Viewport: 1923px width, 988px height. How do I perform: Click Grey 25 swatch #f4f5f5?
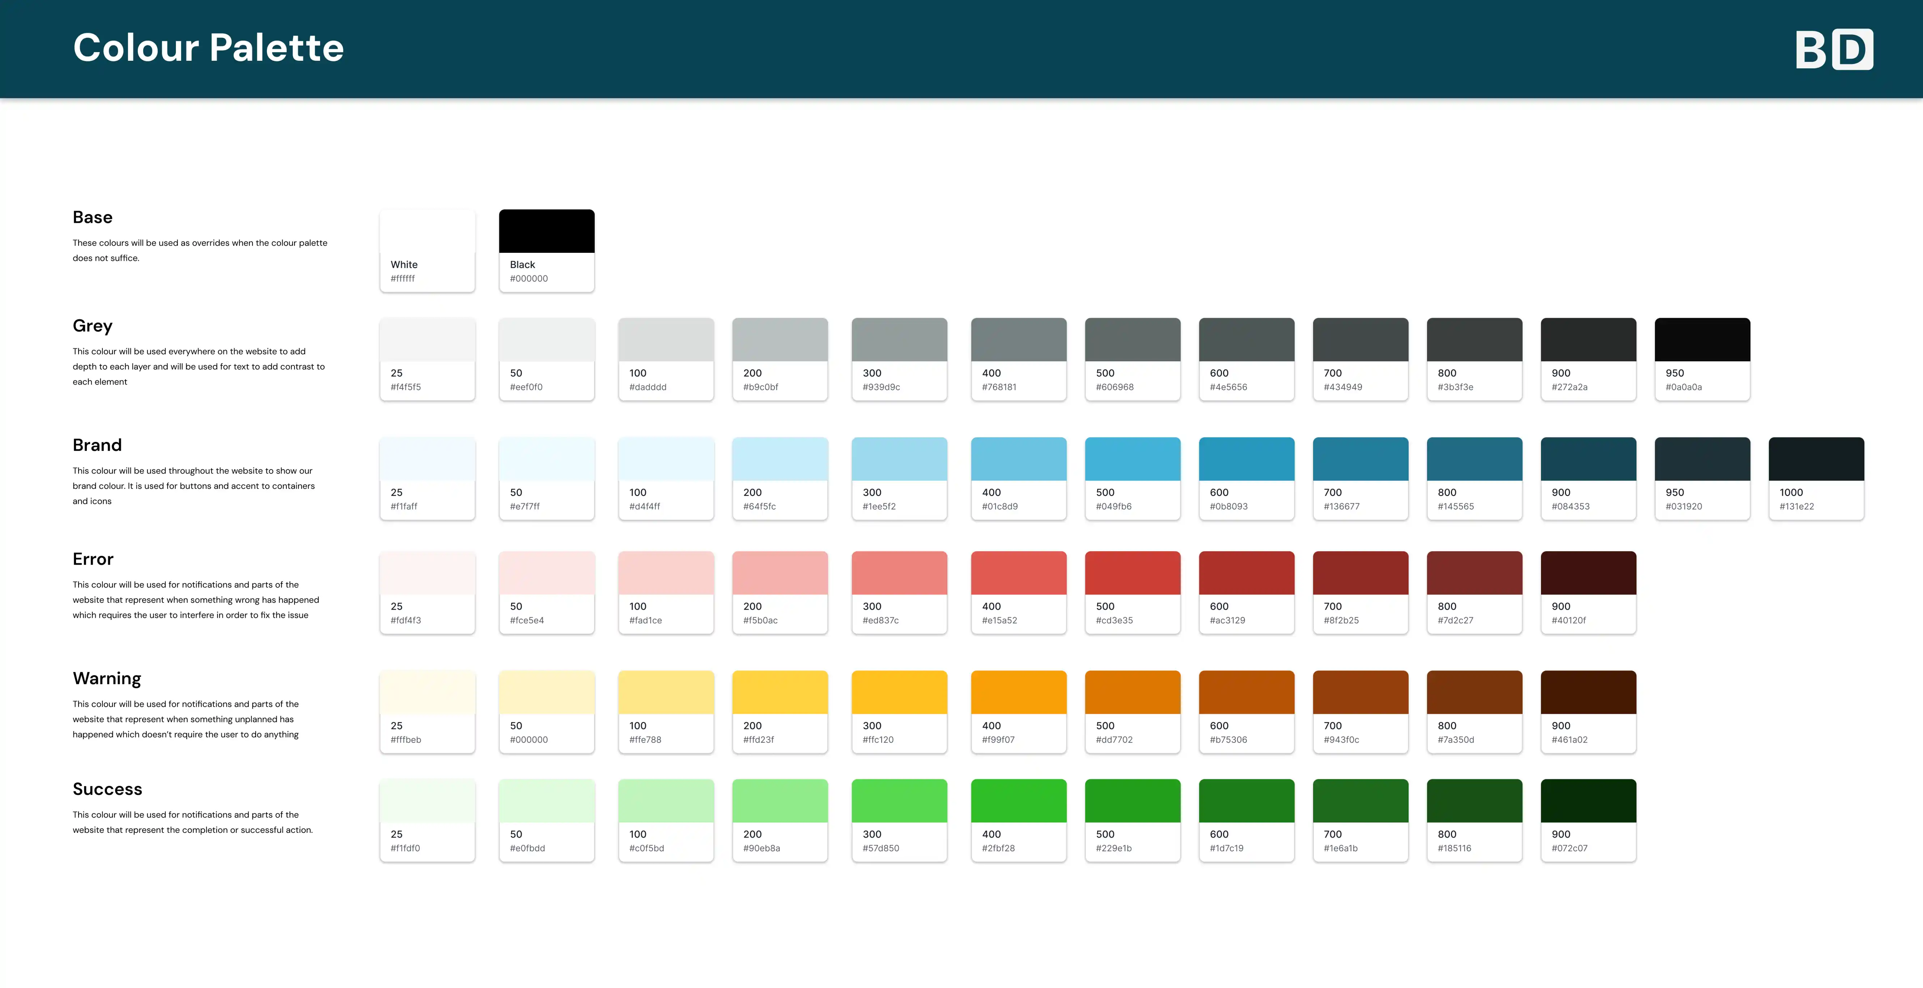click(427, 359)
